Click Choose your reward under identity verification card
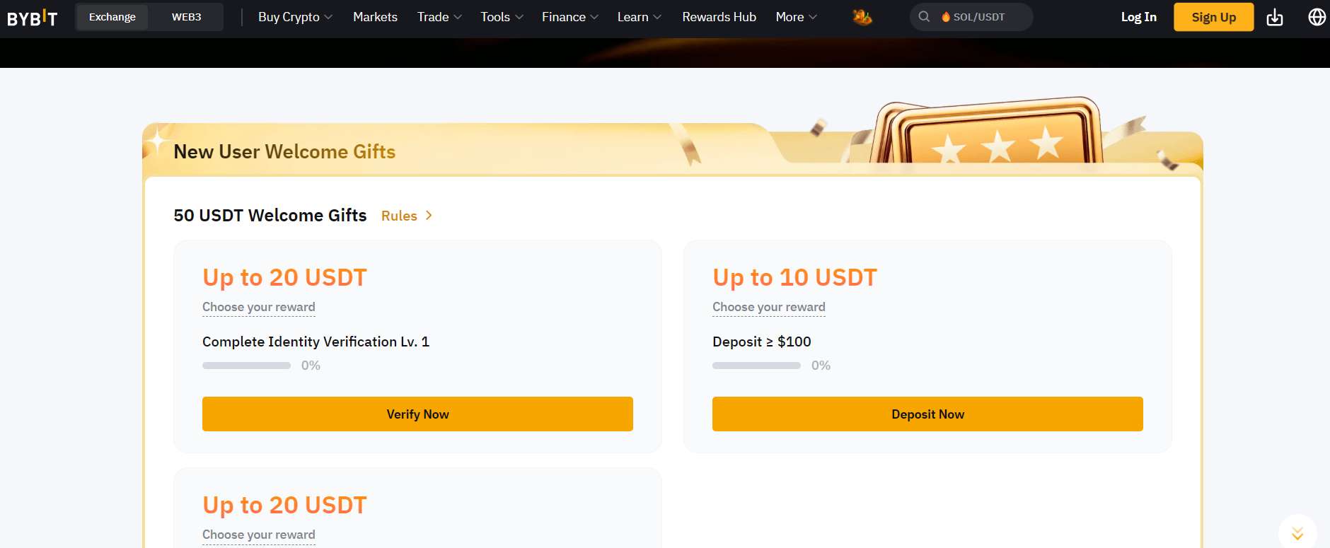The image size is (1330, 548). tap(259, 307)
